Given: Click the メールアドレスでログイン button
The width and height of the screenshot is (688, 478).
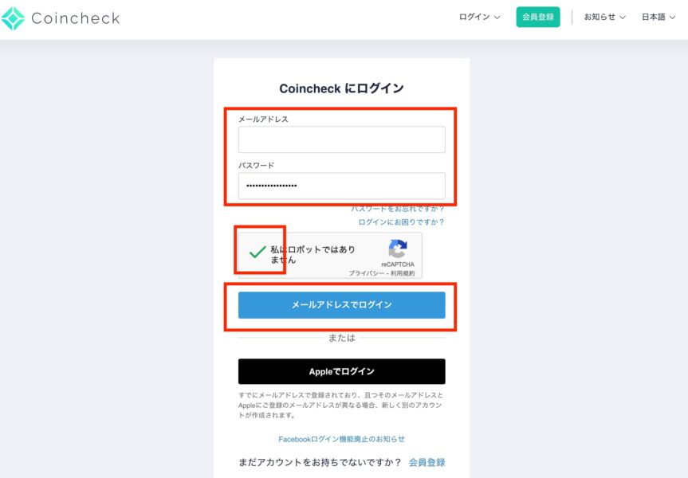Looking at the screenshot, I should (341, 305).
